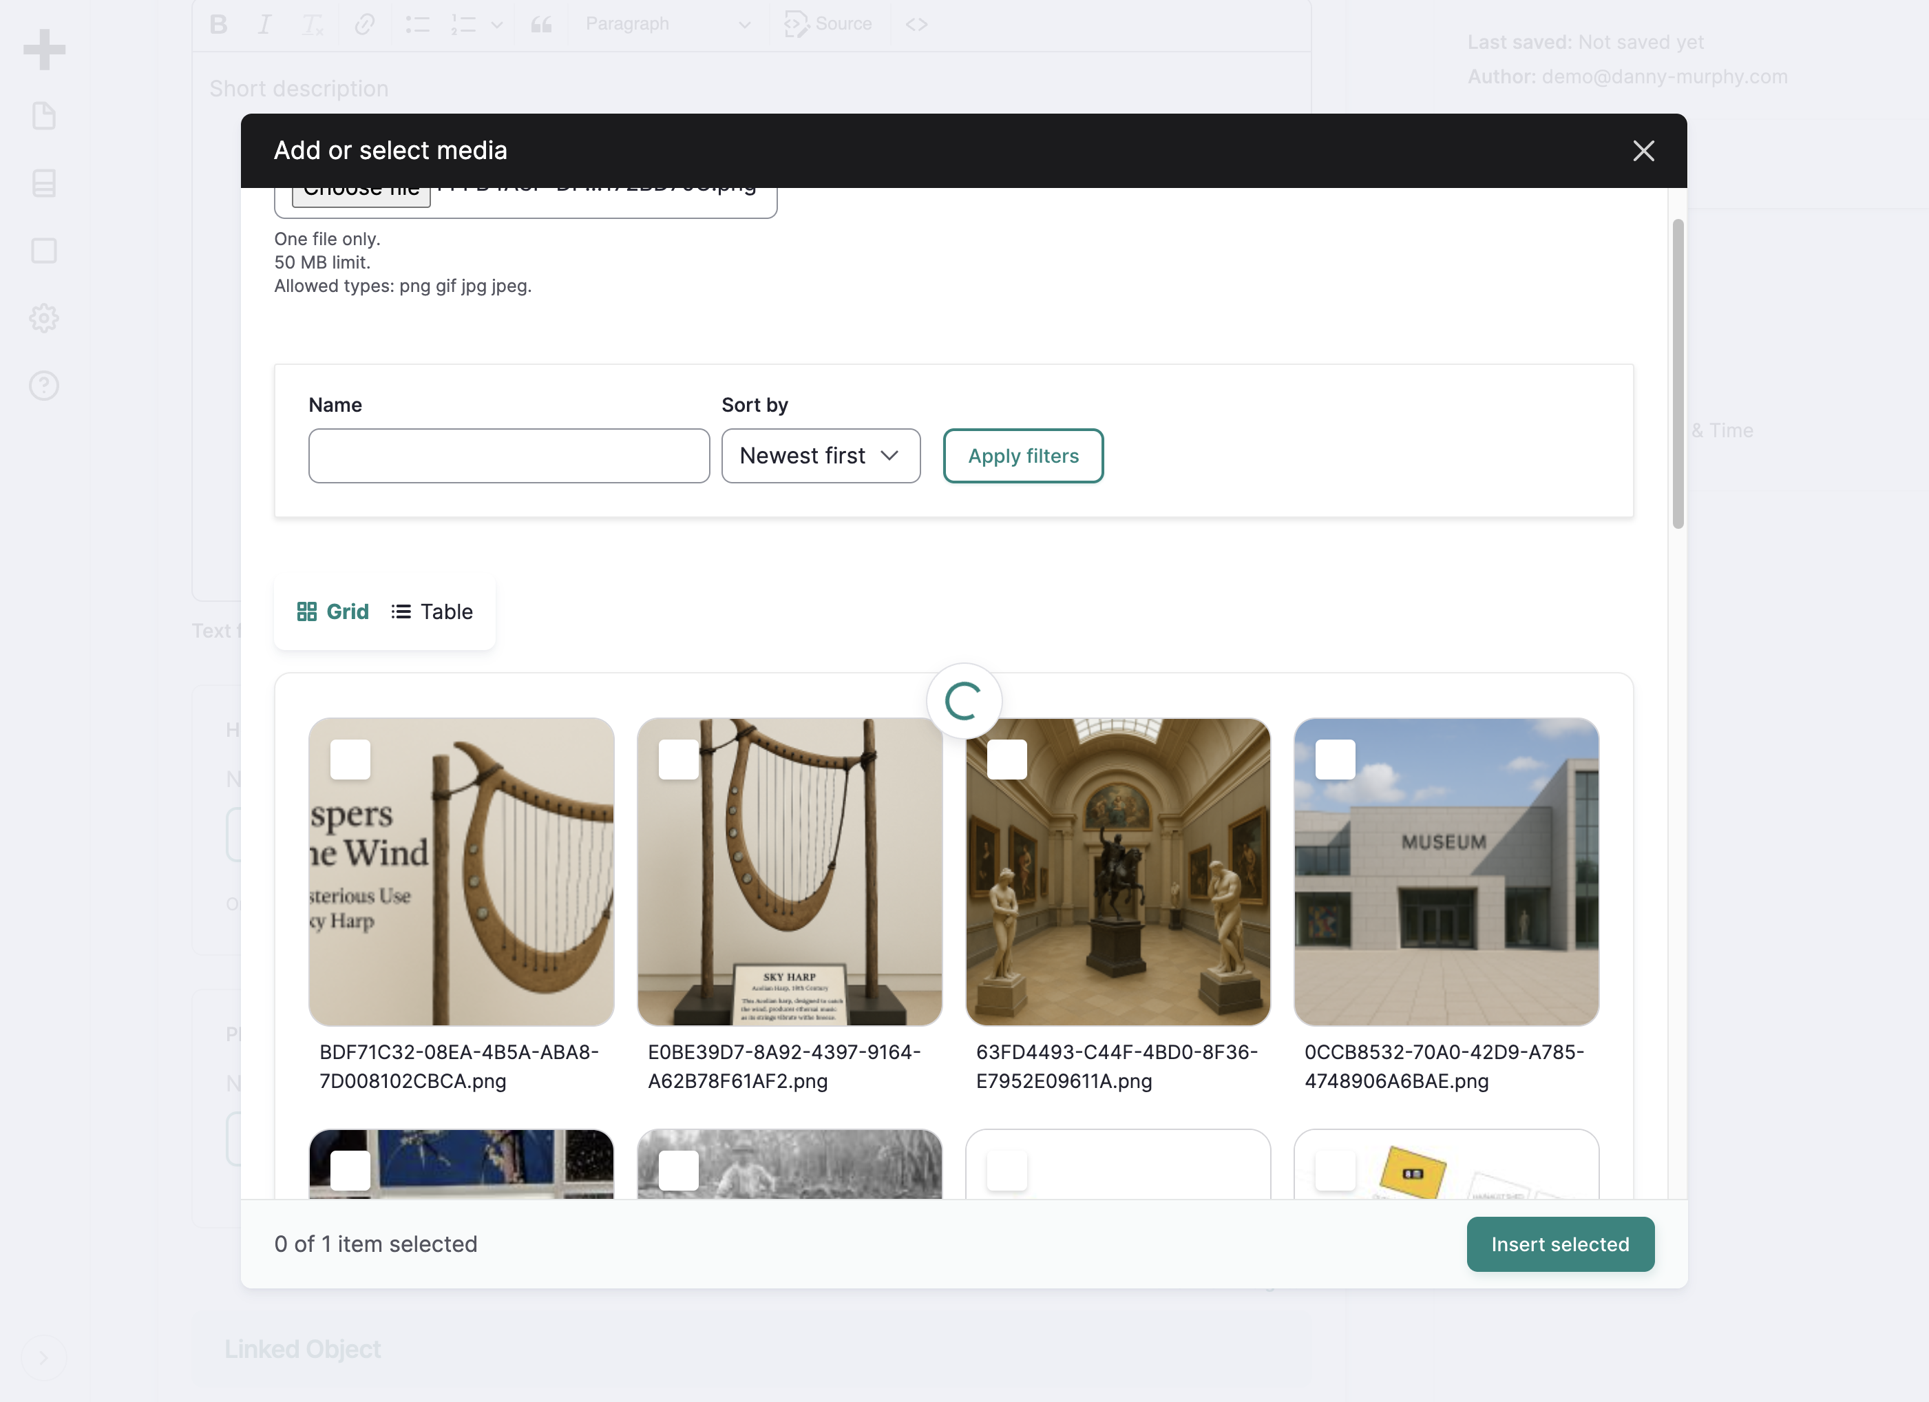Click the Source editing button
Viewport: 1929px width, 1402px height.
click(828, 24)
